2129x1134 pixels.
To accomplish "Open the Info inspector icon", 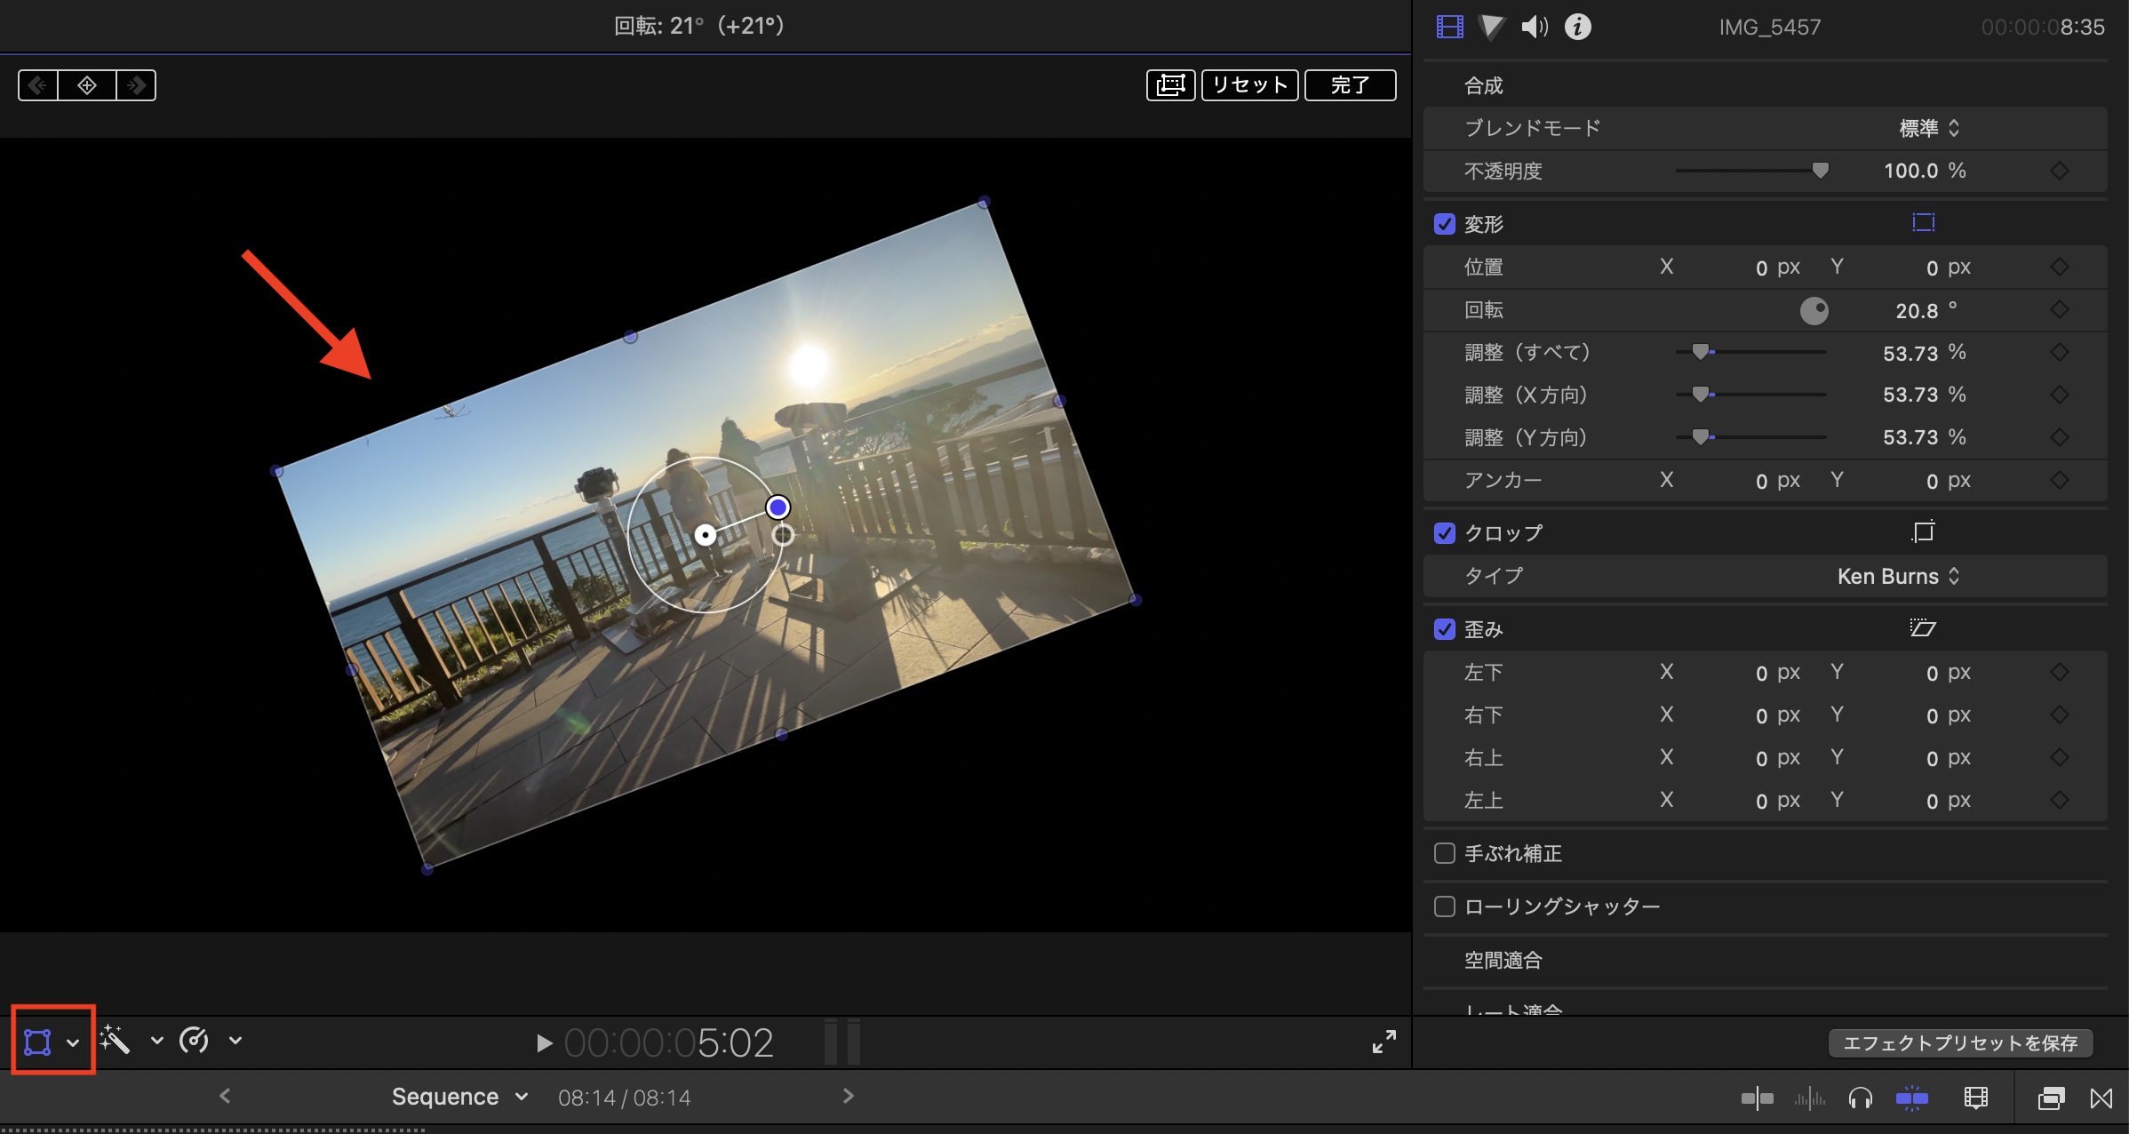I will [x=1577, y=27].
